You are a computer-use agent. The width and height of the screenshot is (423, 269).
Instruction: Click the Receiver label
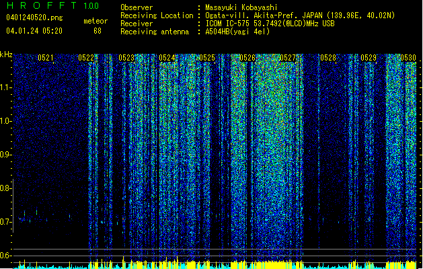coord(137,24)
